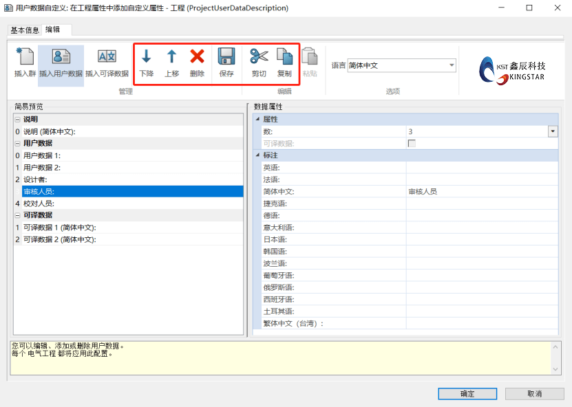Viewport: 572px width, 407px height.
Task: Cut using the 剪切 scissors icon
Action: pos(259,57)
